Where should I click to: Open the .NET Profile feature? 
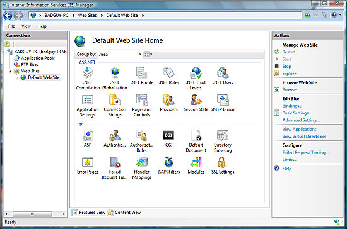[x=142, y=76]
